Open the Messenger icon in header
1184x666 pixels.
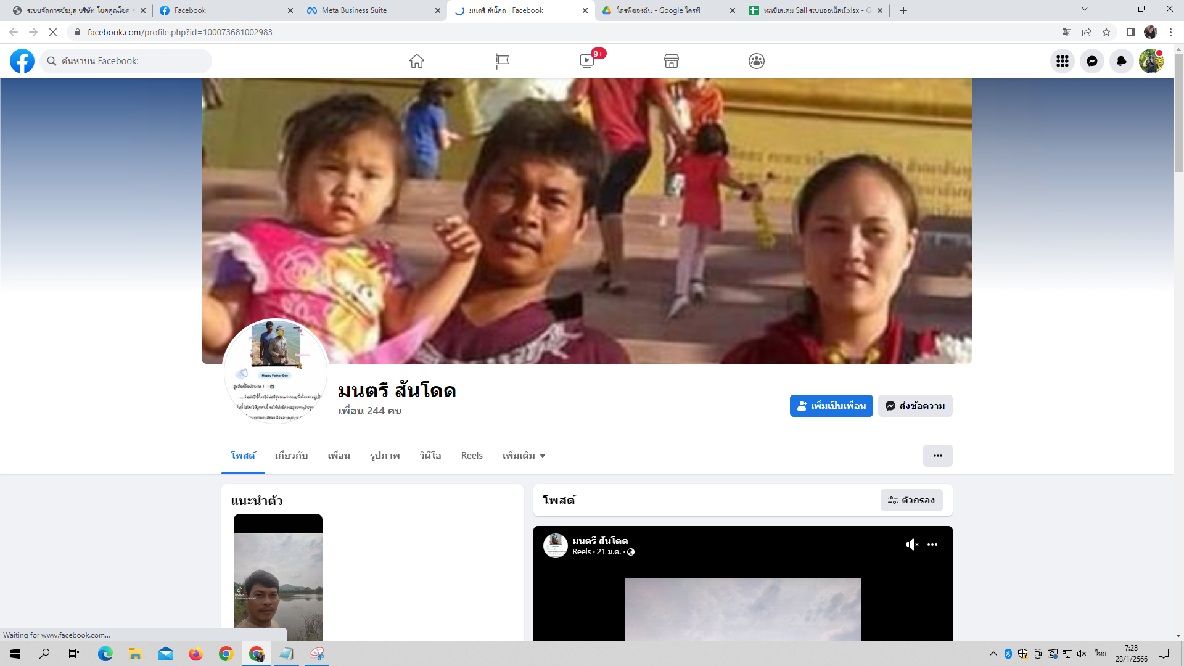pos(1092,61)
